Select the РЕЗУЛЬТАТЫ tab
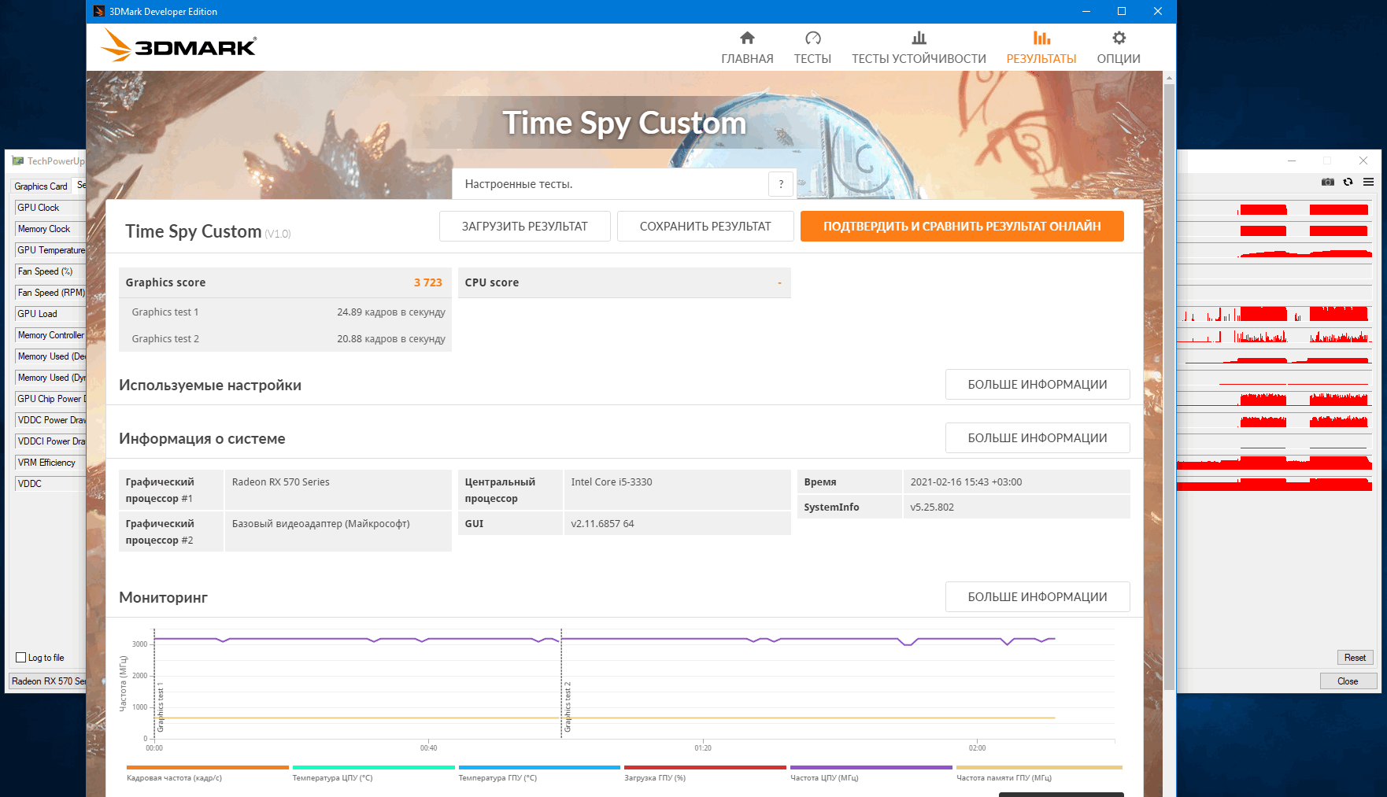This screenshot has width=1387, height=797. tap(1041, 48)
